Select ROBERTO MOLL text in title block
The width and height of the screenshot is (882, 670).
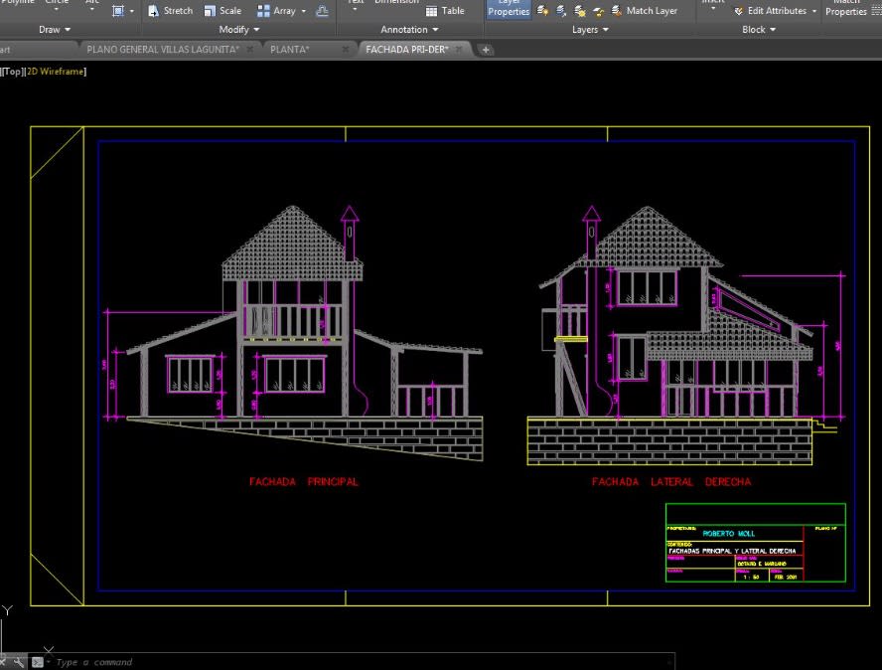[728, 533]
